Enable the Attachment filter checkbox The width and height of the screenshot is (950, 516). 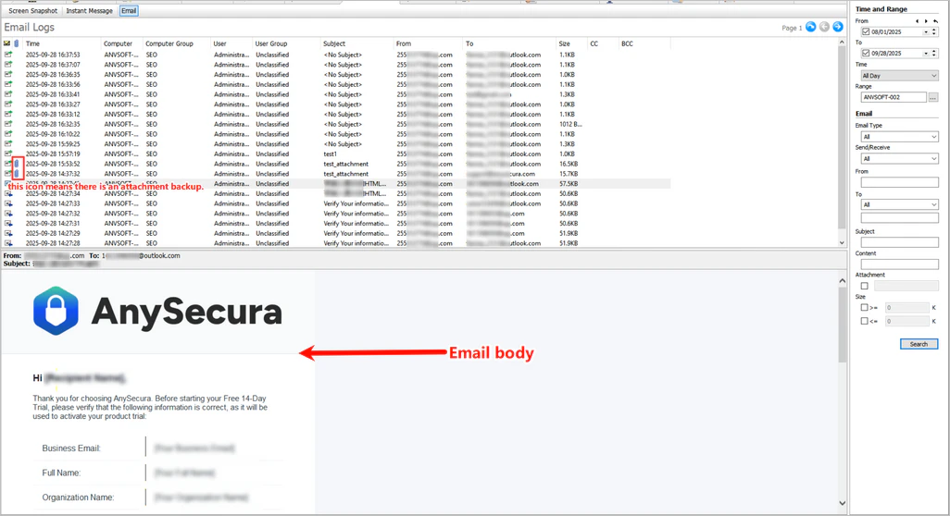[x=865, y=286]
